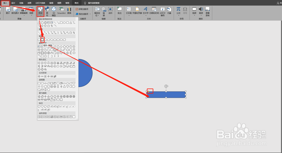Viewport: 282px width, 153px height.
Task: Open the 幻灯片放映 slideshow tab
Action: (x=40, y=3)
